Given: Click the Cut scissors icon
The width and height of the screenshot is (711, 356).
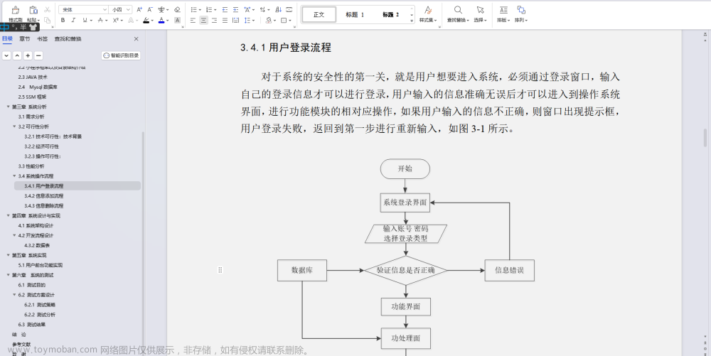Looking at the screenshot, I should (x=47, y=9).
